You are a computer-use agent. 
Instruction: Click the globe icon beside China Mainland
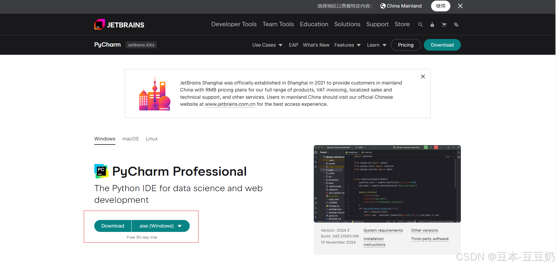coord(383,6)
